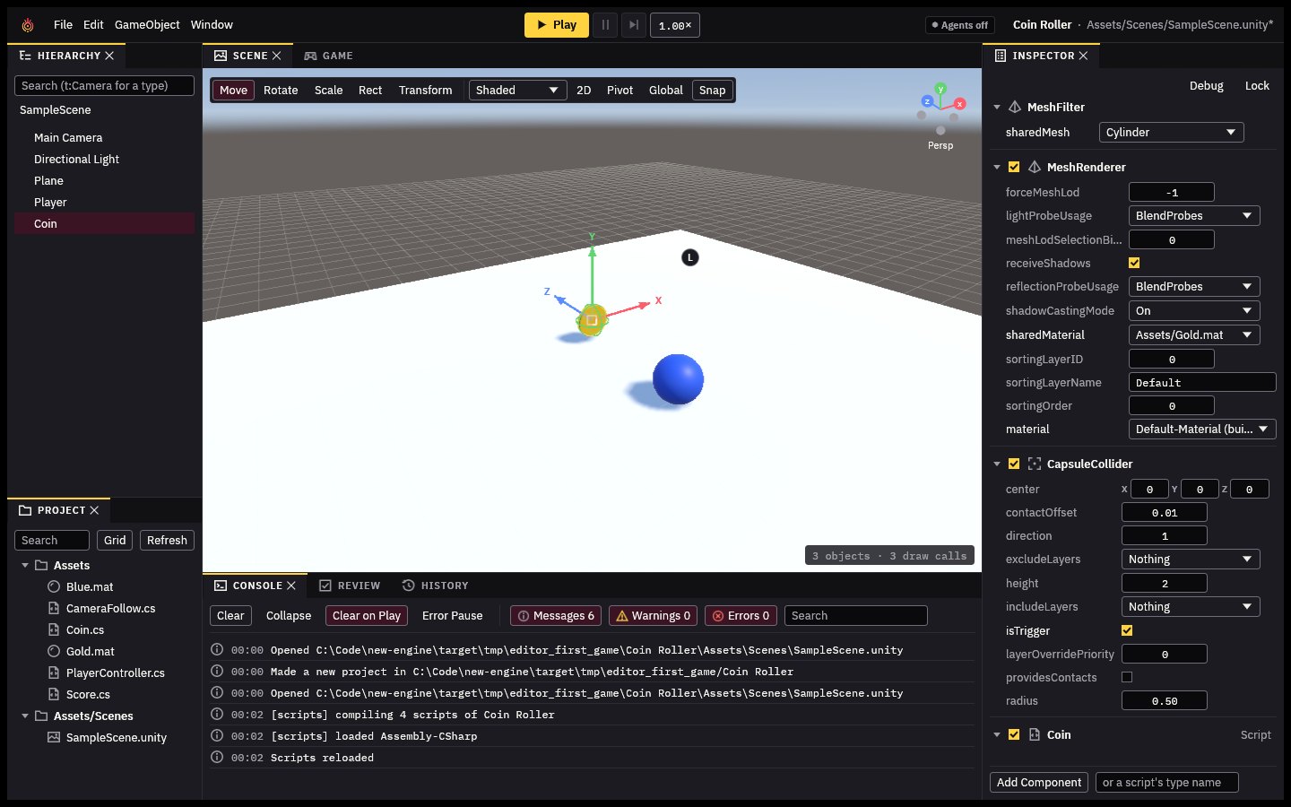Open the shadowCastingMode dropdown
Viewport: 1291px width, 807px height.
click(1194, 310)
